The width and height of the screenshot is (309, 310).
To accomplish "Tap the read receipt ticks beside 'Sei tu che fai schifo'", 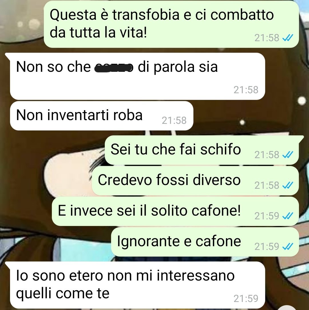I will (x=288, y=155).
